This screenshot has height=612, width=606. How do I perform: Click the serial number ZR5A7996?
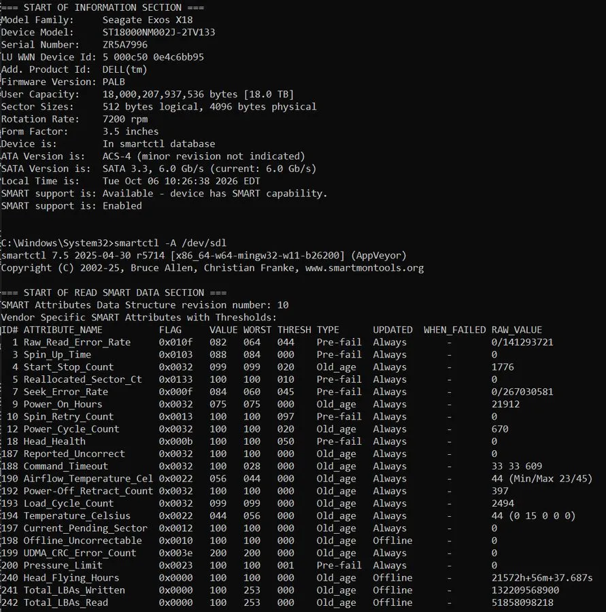125,45
